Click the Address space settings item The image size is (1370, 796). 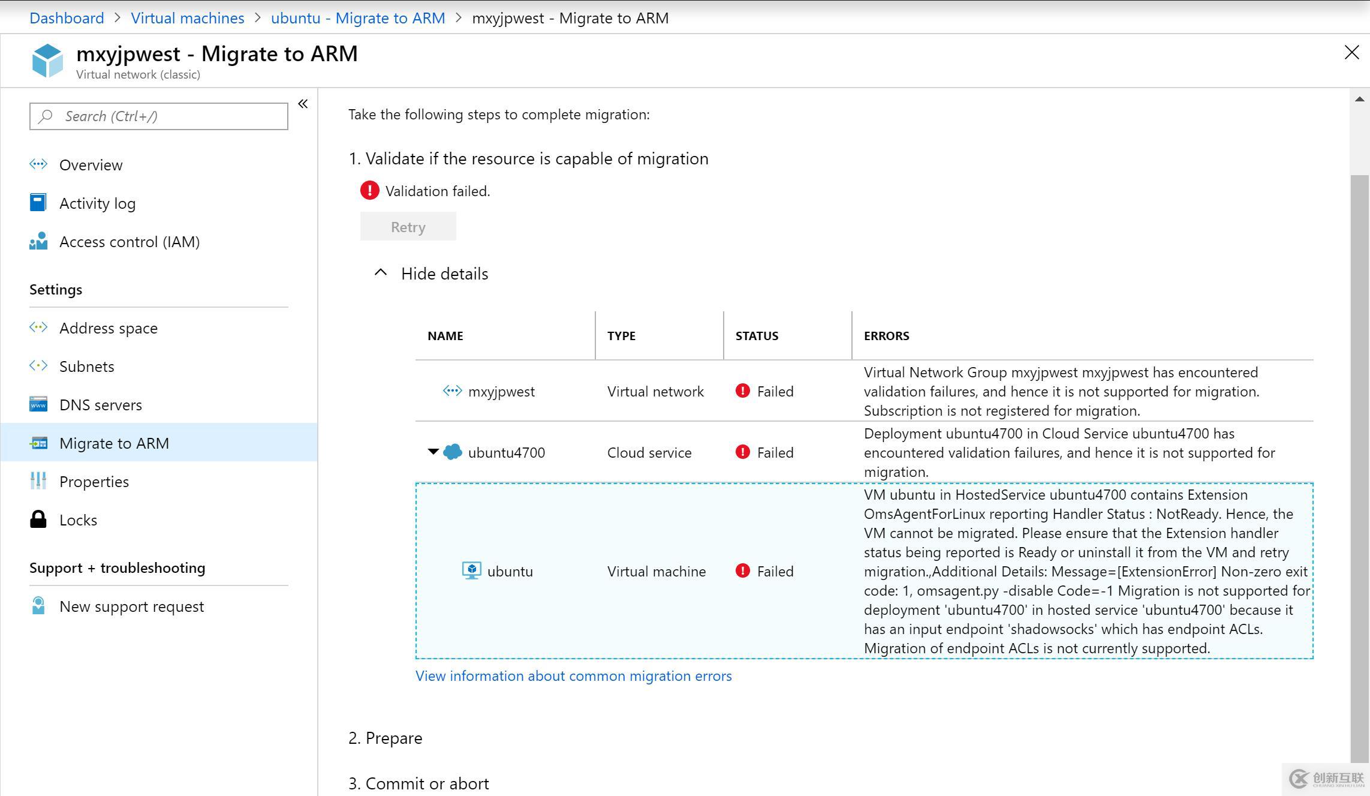point(107,328)
